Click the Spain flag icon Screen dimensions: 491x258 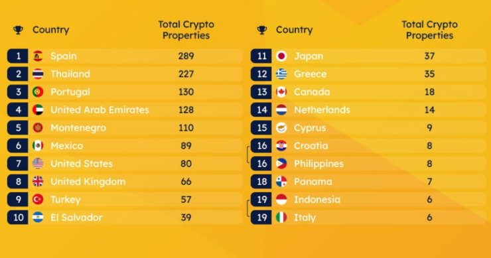pyautogui.click(x=38, y=56)
